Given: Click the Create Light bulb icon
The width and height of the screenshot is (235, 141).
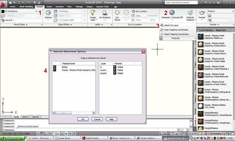Looking at the screenshot, I should click(93, 13).
